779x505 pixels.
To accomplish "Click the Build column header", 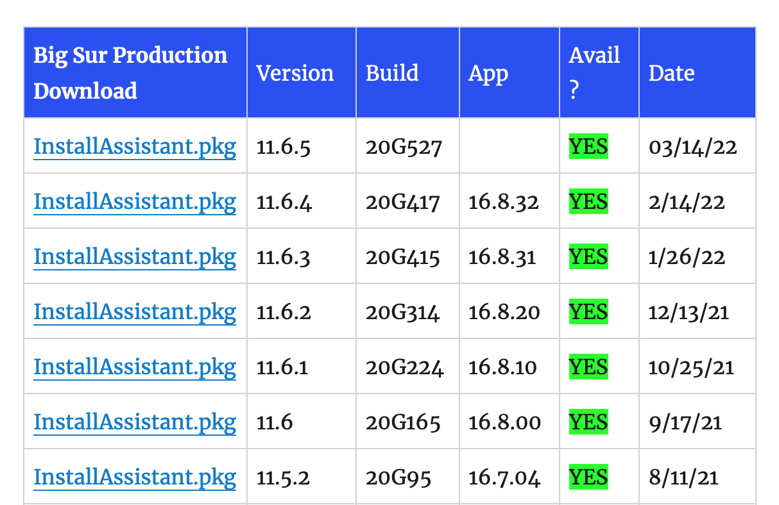I will coord(392,73).
